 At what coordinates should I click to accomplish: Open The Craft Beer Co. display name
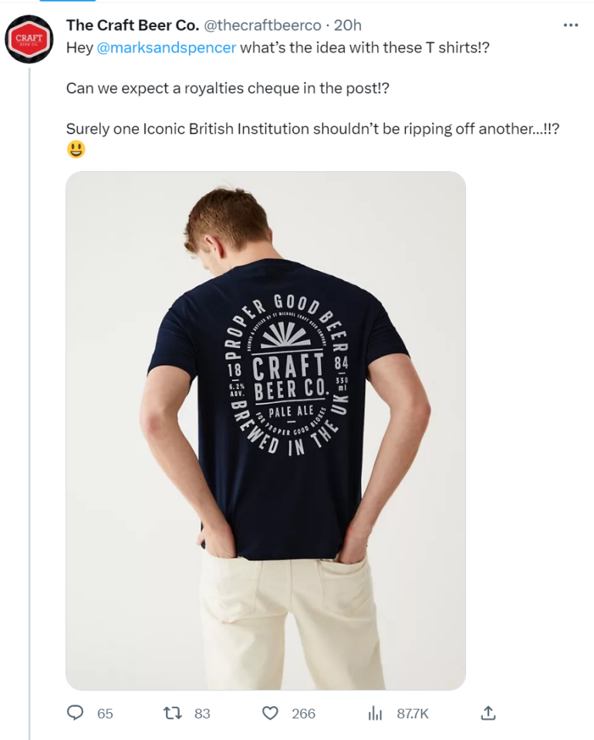133,25
